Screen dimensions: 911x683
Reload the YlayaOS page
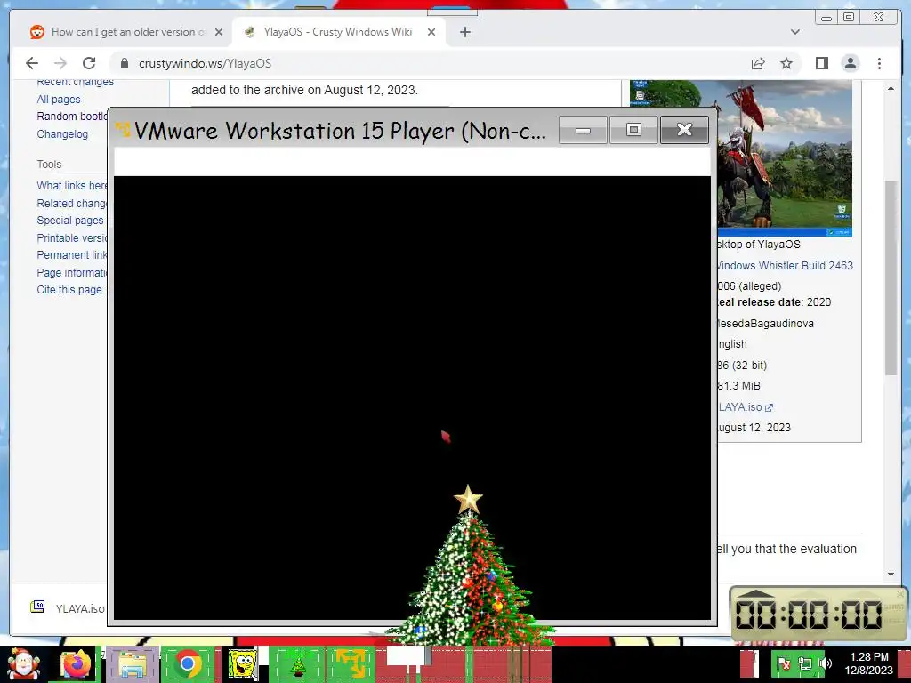tap(89, 63)
